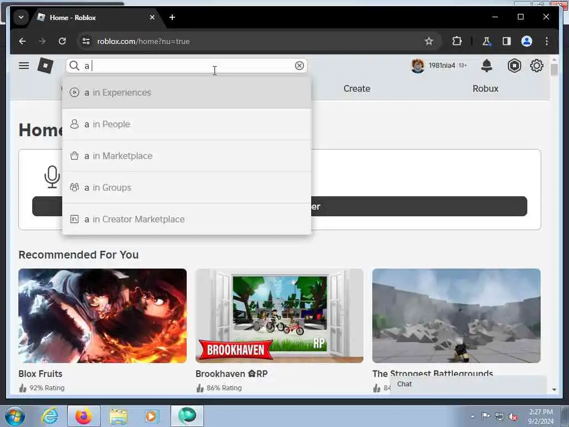Search 'a' in Experiences

coord(187,93)
